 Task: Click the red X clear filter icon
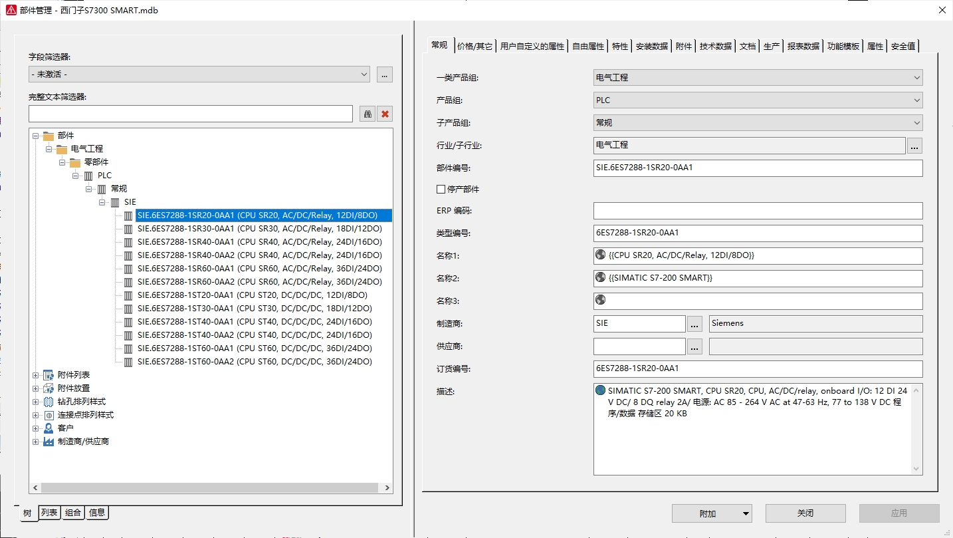[x=385, y=114]
